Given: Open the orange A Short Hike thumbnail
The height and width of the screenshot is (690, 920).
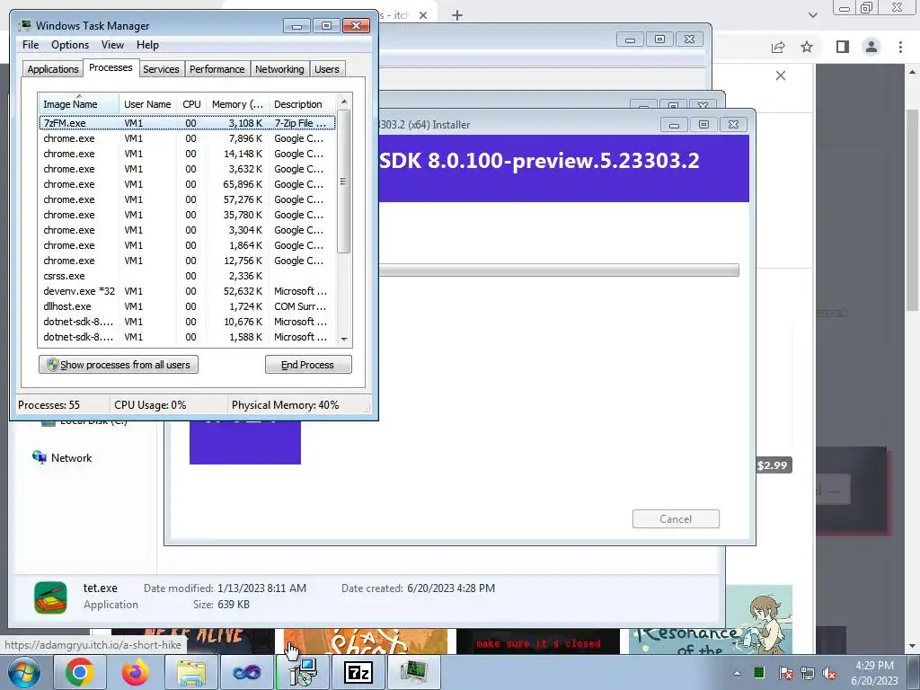Looking at the screenshot, I should (x=365, y=641).
